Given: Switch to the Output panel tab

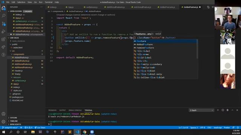Looking at the screenshot, I should [63, 110].
